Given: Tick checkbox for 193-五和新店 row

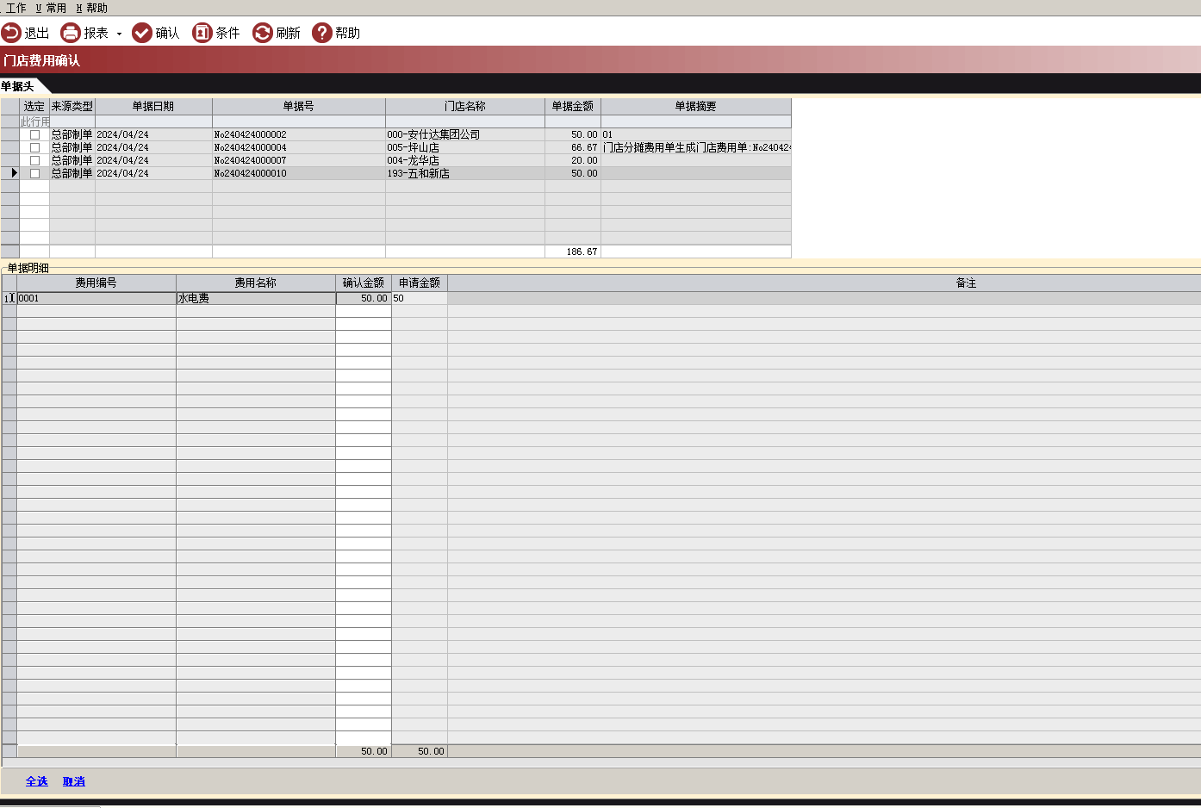Looking at the screenshot, I should coord(35,173).
